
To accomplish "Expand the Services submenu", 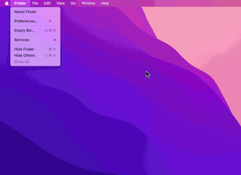I will (x=36, y=40).
